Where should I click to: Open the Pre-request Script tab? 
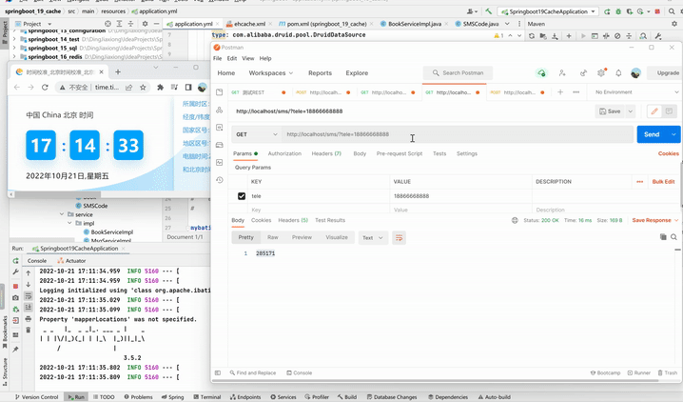(x=400, y=153)
